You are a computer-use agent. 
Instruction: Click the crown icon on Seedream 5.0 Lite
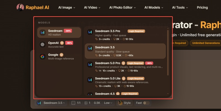point(123,78)
